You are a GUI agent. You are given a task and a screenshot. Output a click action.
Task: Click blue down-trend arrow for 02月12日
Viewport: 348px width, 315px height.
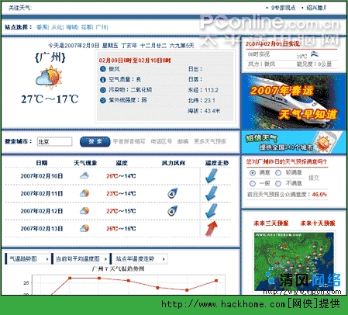click(x=212, y=211)
